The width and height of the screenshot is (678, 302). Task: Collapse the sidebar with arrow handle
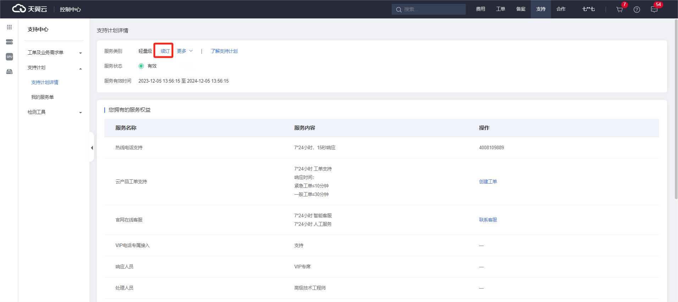pyautogui.click(x=92, y=148)
